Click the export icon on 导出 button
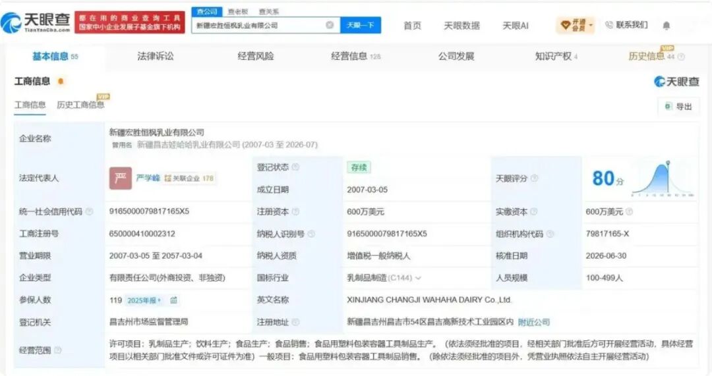 pos(668,107)
